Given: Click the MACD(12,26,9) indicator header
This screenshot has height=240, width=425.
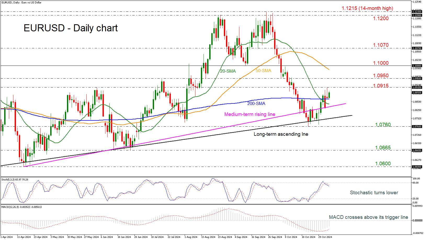Looking at the screenshot, I should (21, 207).
